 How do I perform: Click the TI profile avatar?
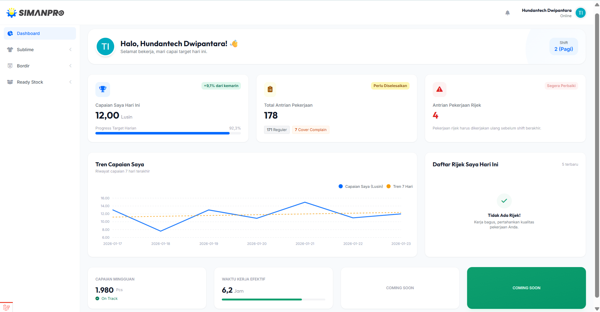click(581, 13)
